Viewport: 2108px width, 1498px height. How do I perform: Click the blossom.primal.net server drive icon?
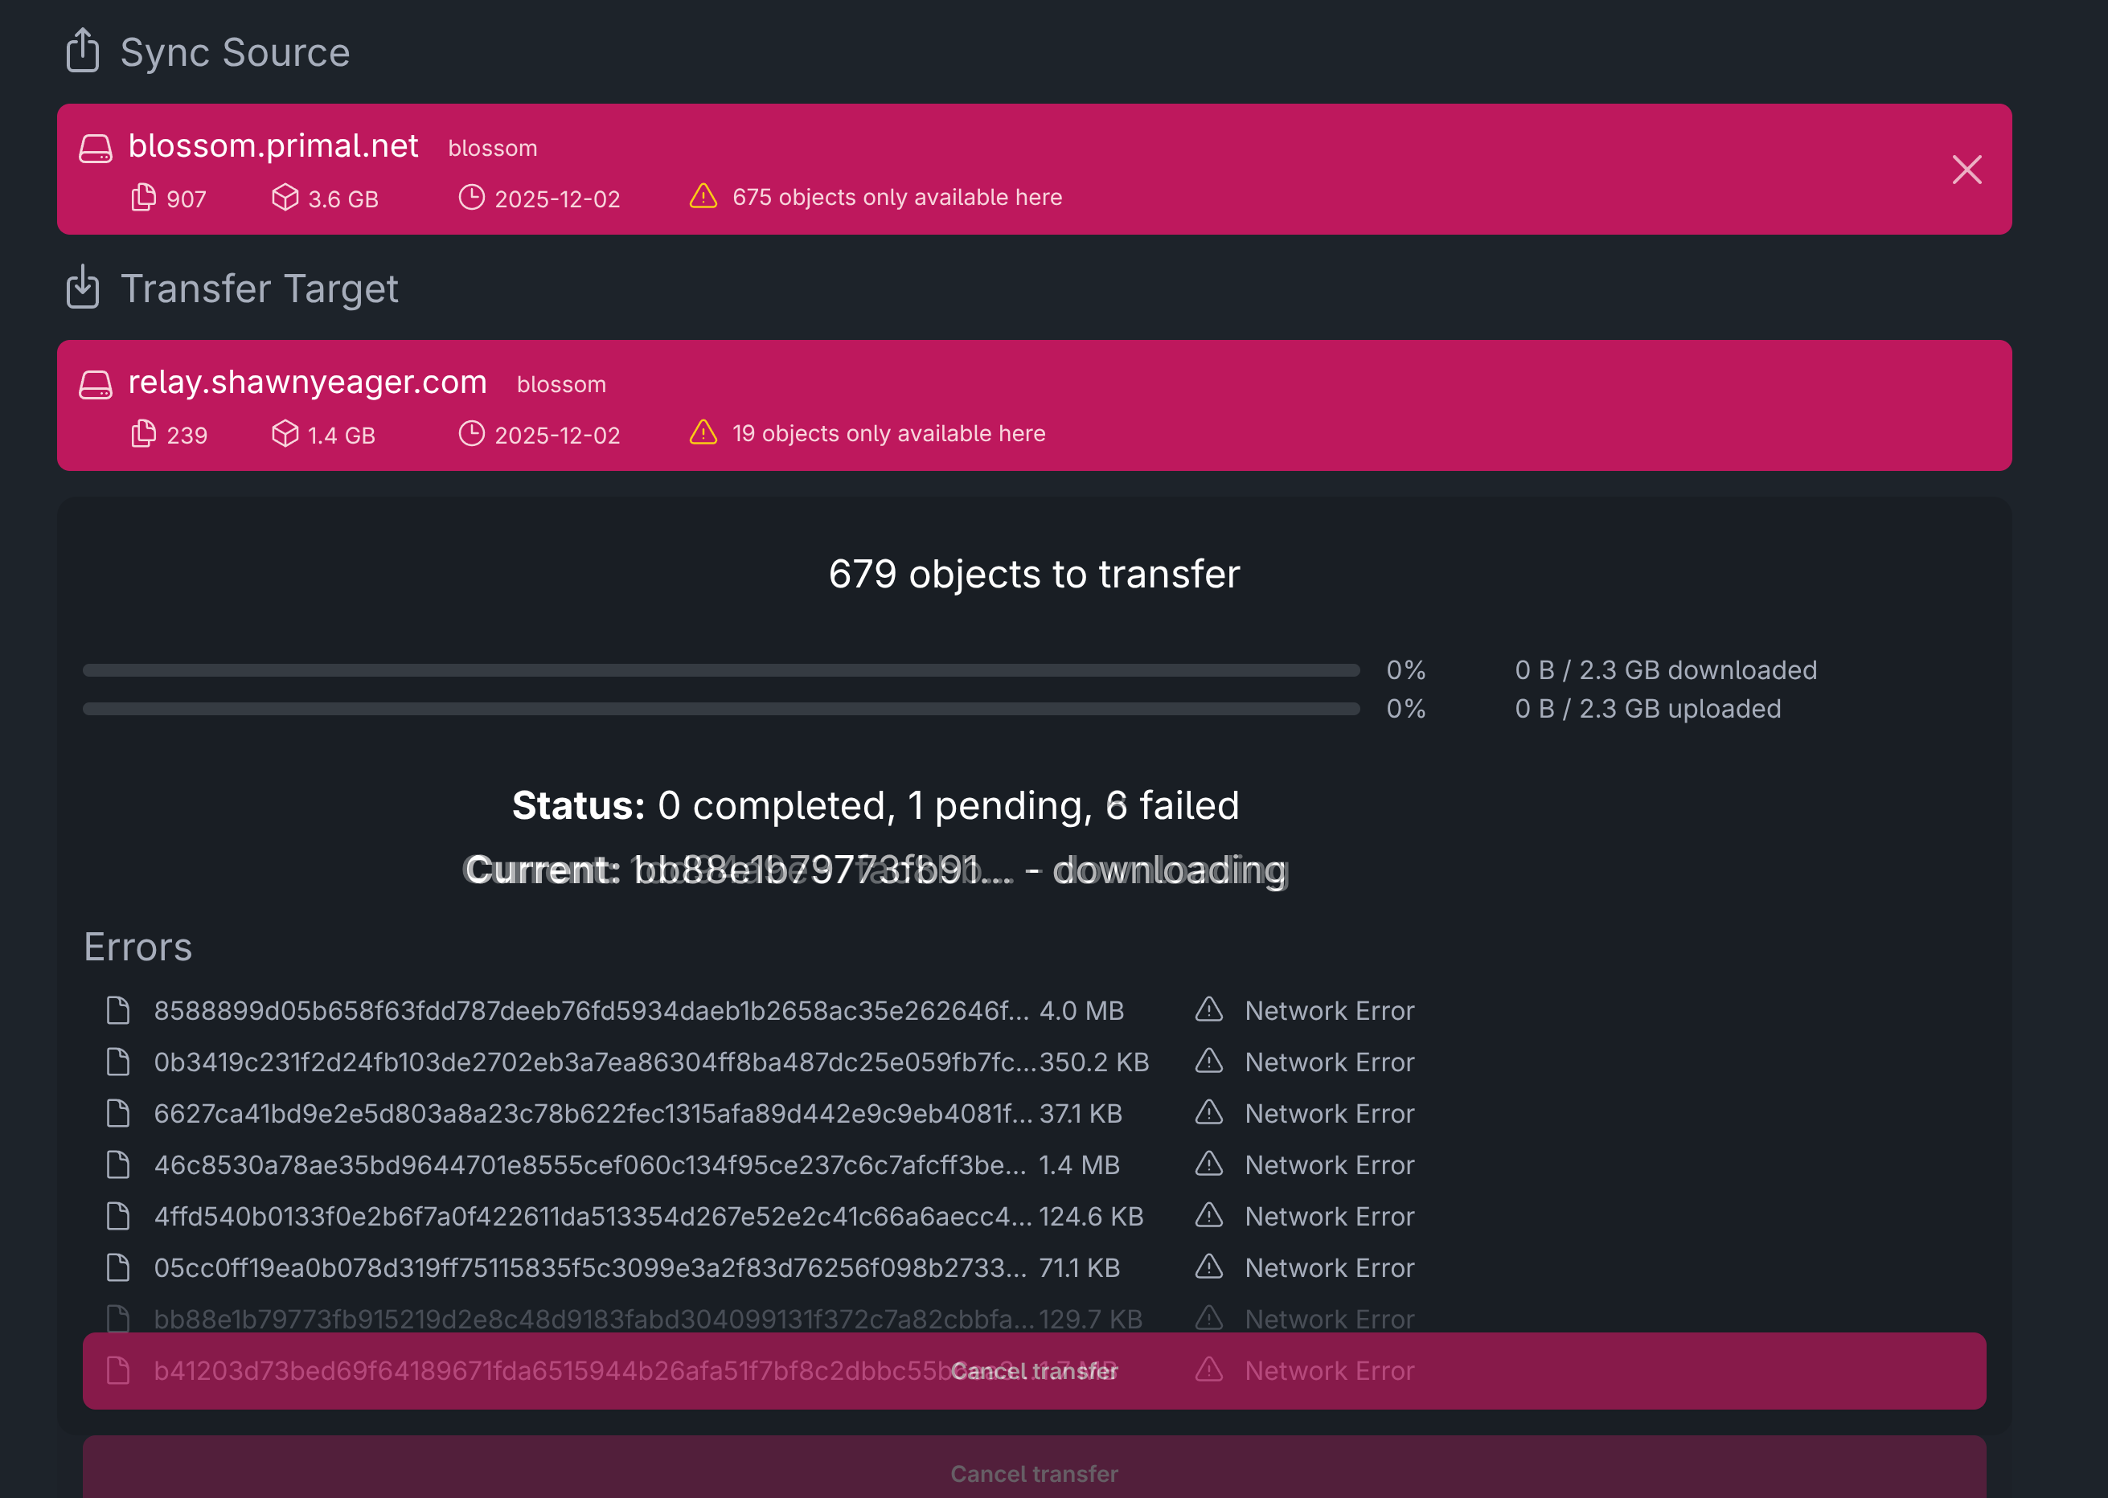click(x=95, y=148)
